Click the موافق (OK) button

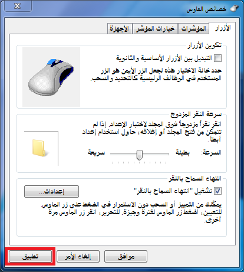pyautogui.click(x=126, y=257)
